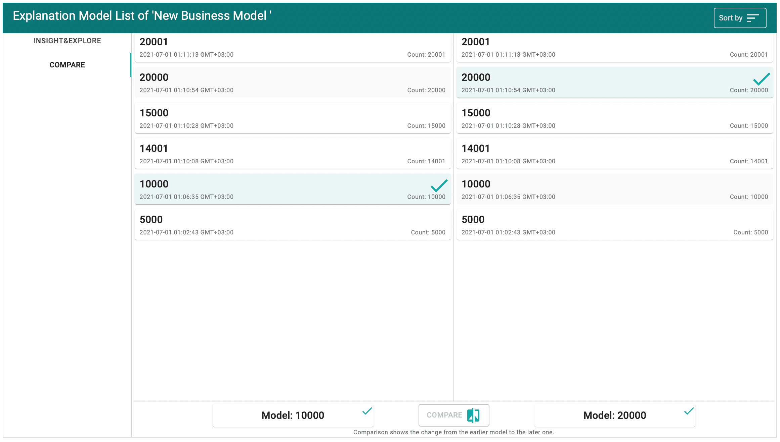Pick model 14001 in left list

pos(293,154)
